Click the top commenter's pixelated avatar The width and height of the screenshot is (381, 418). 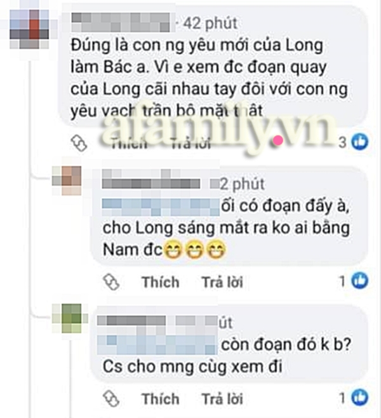29,29
